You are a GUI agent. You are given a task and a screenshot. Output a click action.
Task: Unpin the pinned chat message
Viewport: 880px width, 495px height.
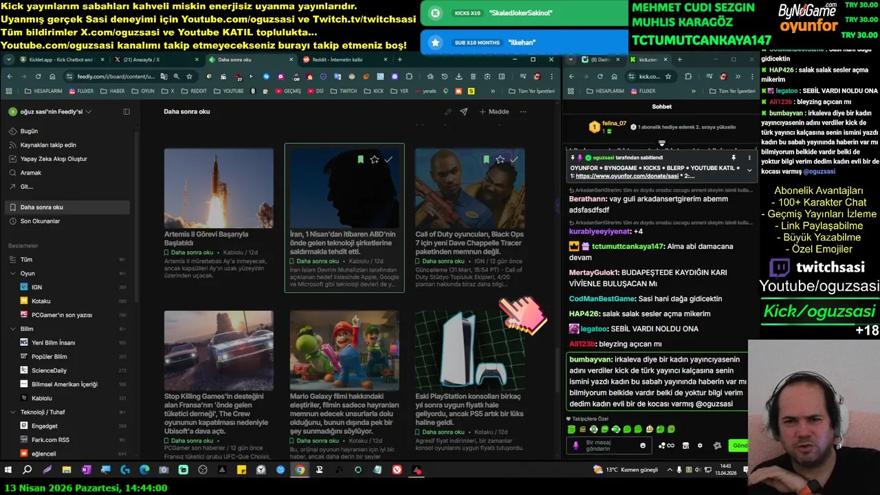click(734, 157)
